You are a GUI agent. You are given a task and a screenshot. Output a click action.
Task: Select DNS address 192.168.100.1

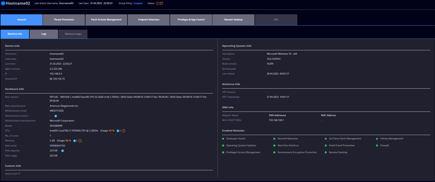tap(276, 120)
